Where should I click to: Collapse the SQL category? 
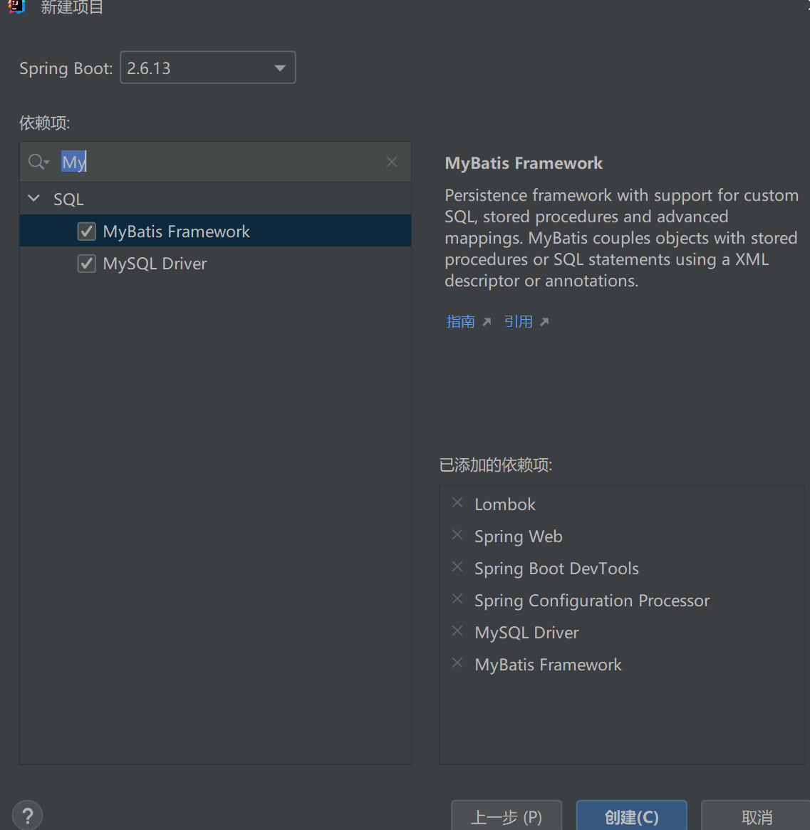(x=34, y=199)
